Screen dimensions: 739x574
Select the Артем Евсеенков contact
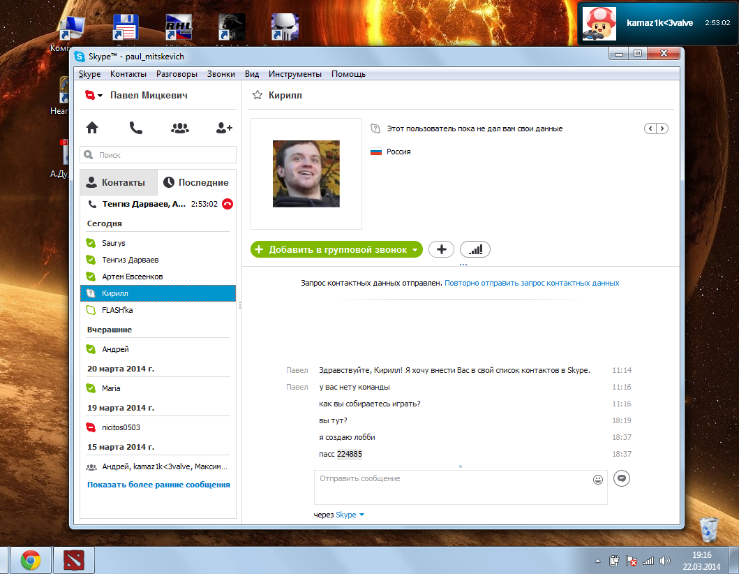click(x=158, y=277)
